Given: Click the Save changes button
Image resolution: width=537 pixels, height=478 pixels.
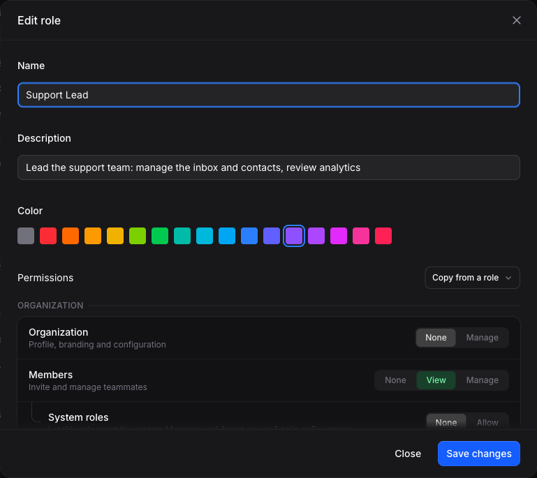Looking at the screenshot, I should click(x=479, y=454).
